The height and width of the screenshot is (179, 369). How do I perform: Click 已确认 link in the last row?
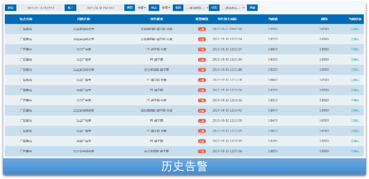tap(355, 151)
